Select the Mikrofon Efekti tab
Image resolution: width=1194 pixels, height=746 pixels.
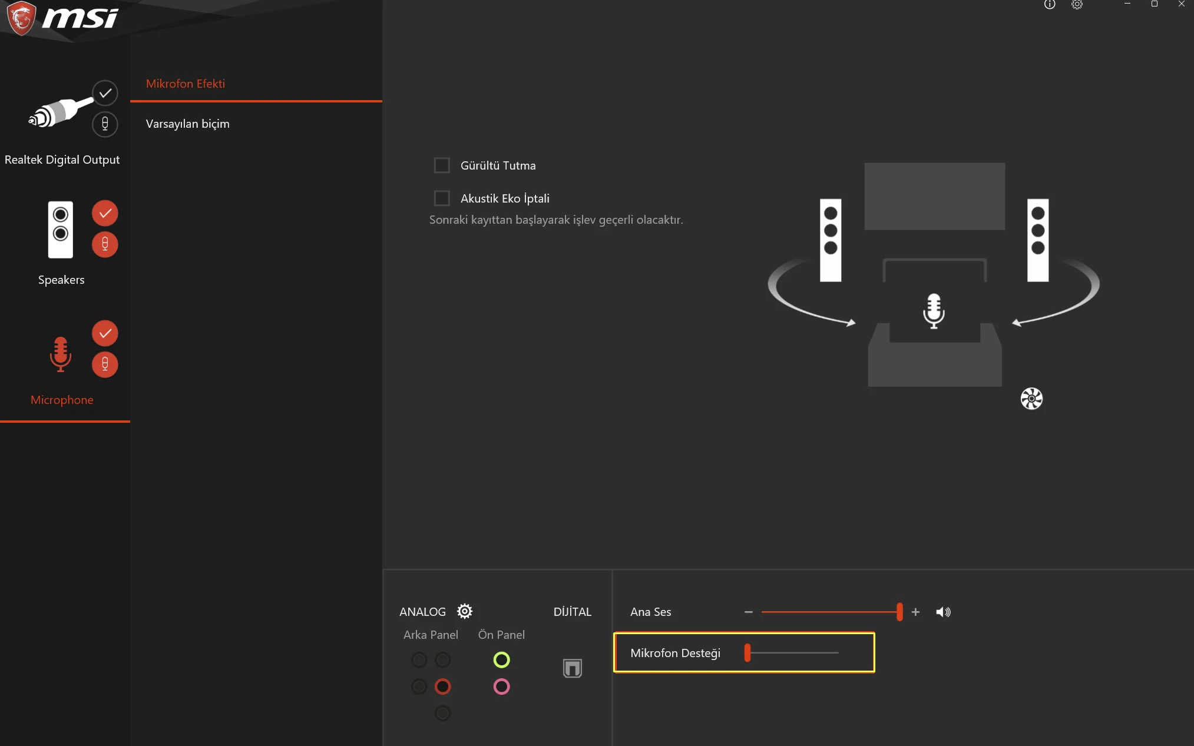[186, 84]
